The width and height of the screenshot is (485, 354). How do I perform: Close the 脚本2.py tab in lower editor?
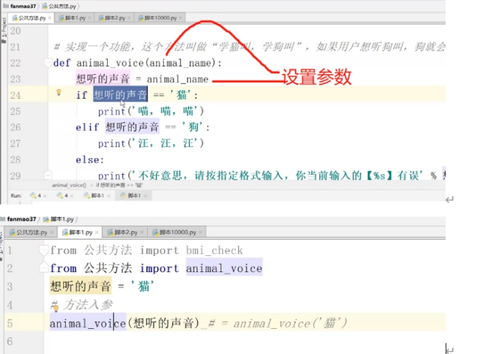pos(141,232)
